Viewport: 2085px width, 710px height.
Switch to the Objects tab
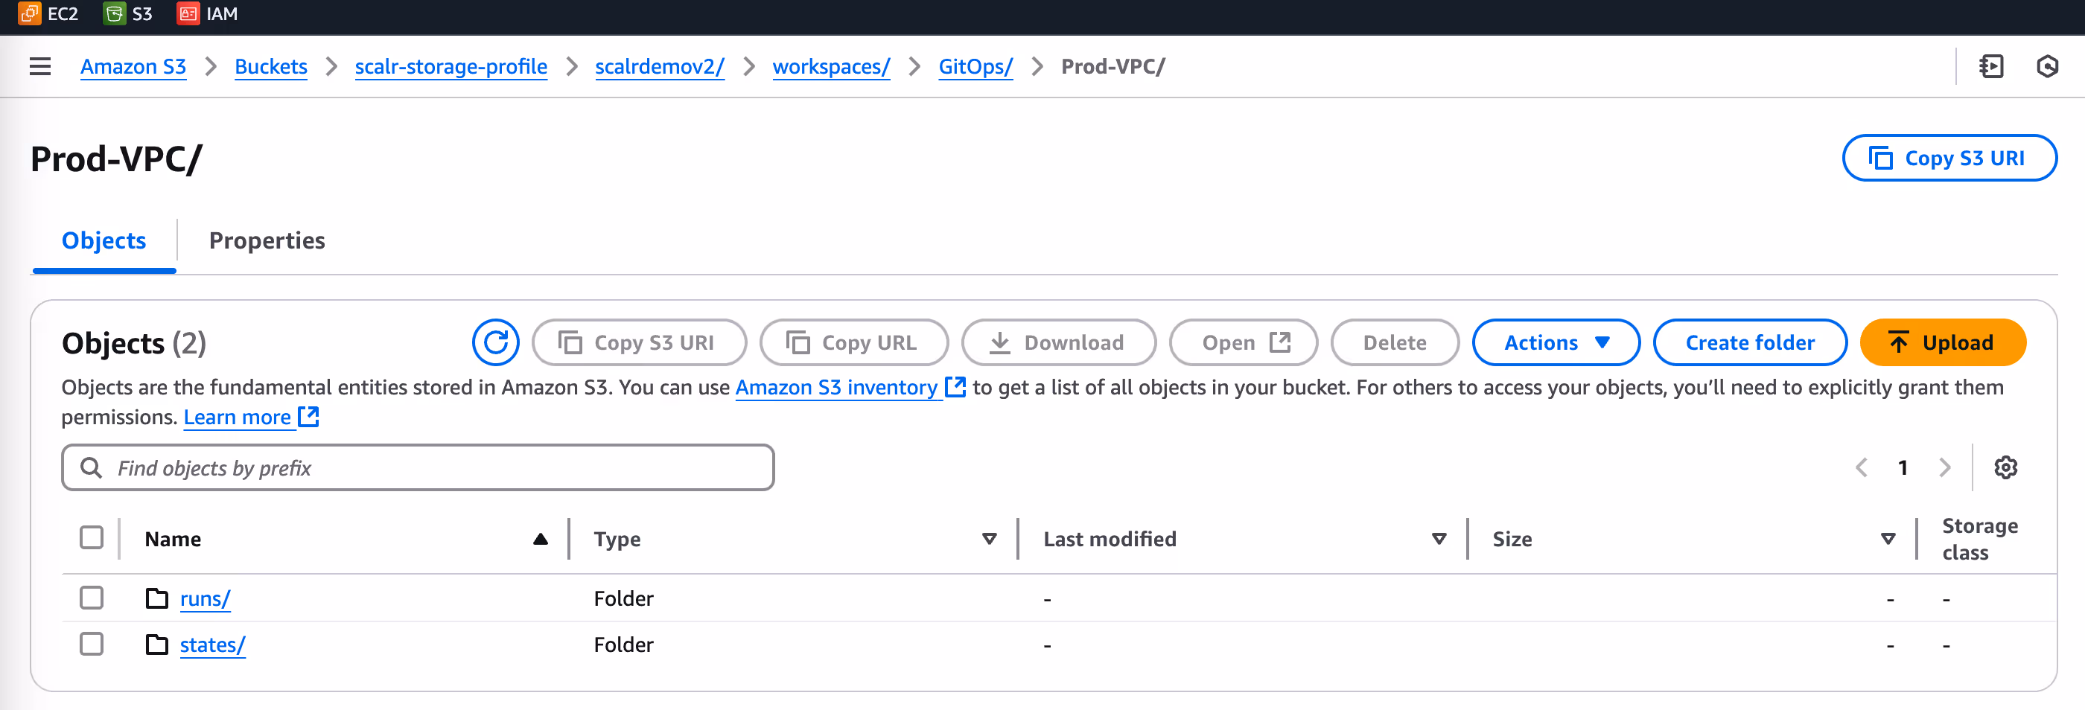tap(104, 241)
